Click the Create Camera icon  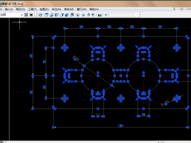[100, 15]
